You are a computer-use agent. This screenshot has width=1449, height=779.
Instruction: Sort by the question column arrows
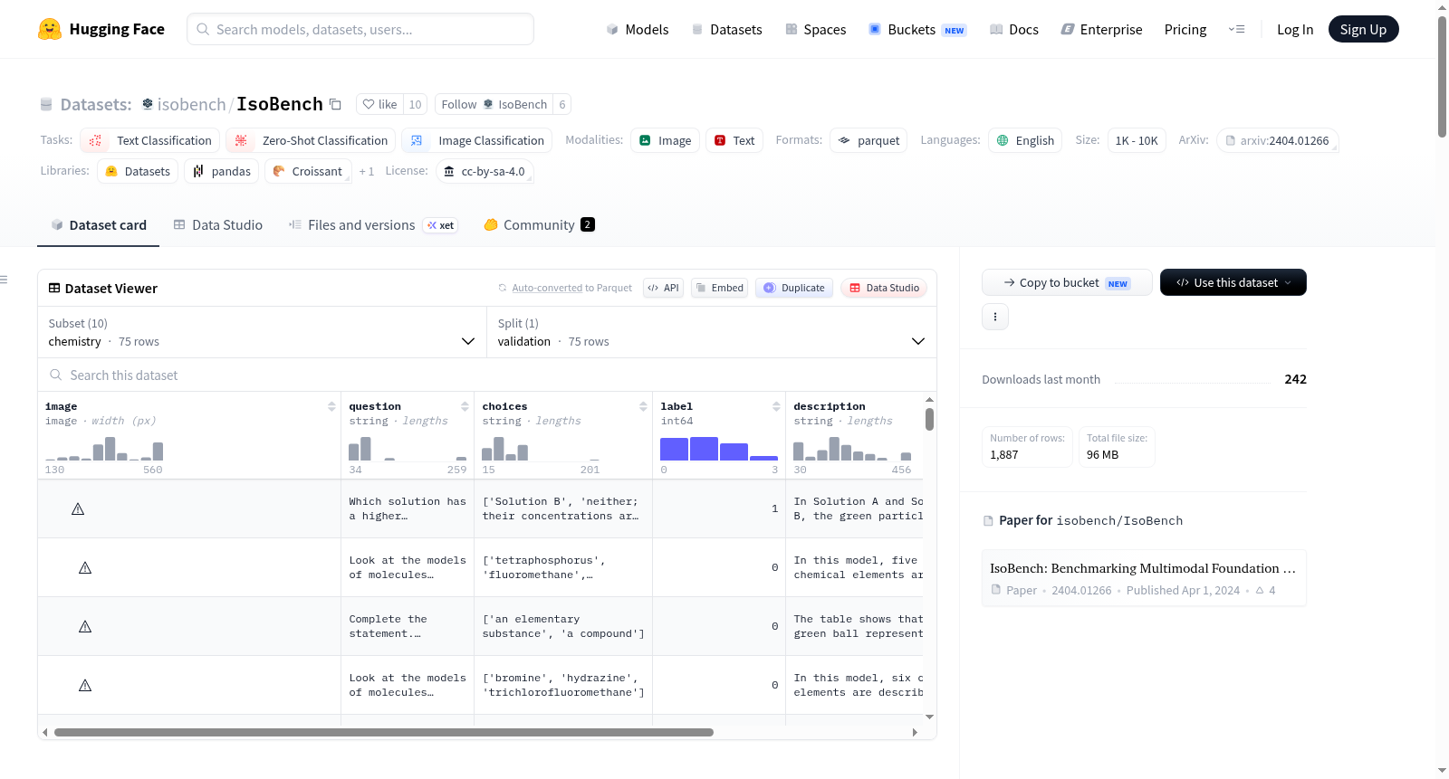pyautogui.click(x=465, y=406)
